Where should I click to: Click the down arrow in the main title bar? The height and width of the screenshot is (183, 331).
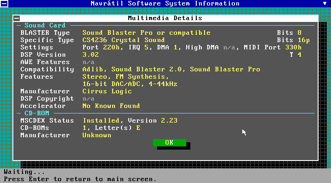point(325,4)
